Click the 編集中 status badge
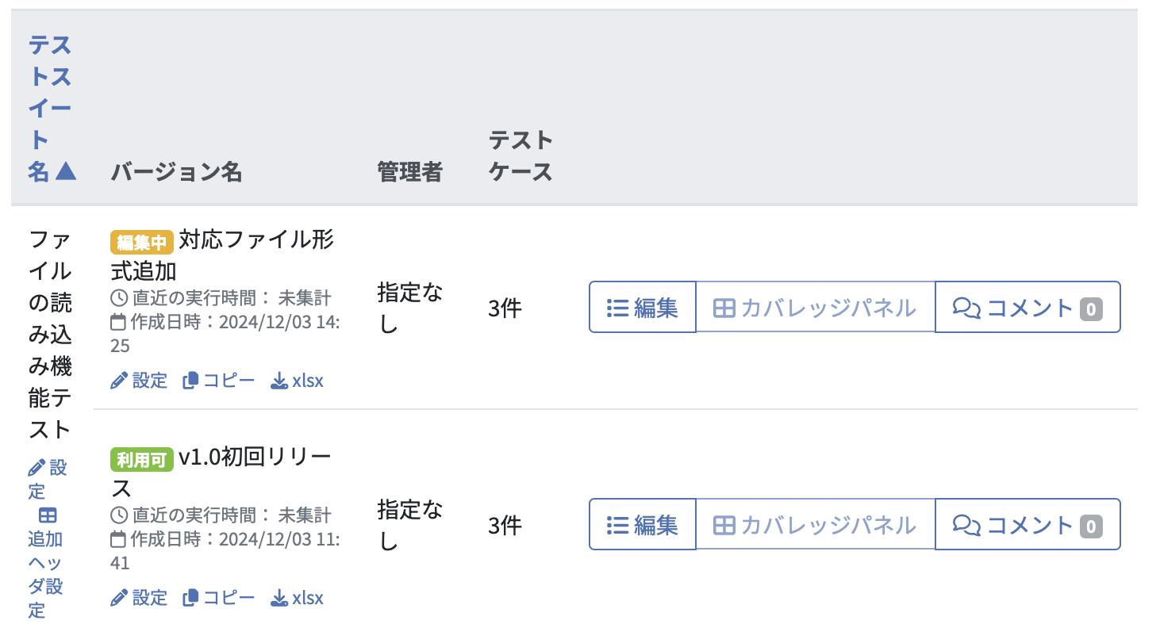 pyautogui.click(x=140, y=240)
